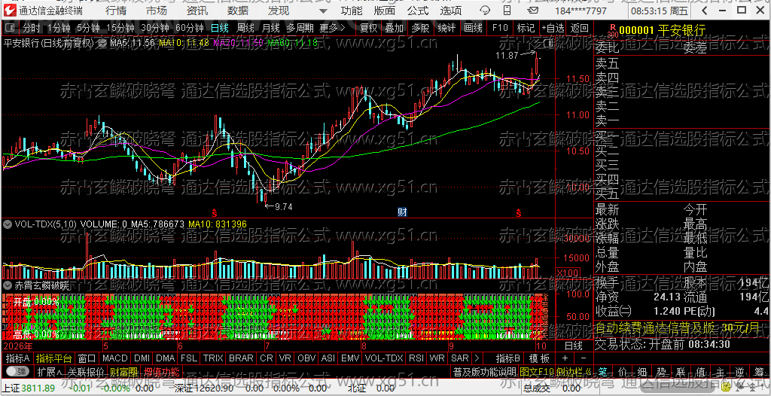Click the 叠加 overlay button
771x396 pixels.
(395, 29)
